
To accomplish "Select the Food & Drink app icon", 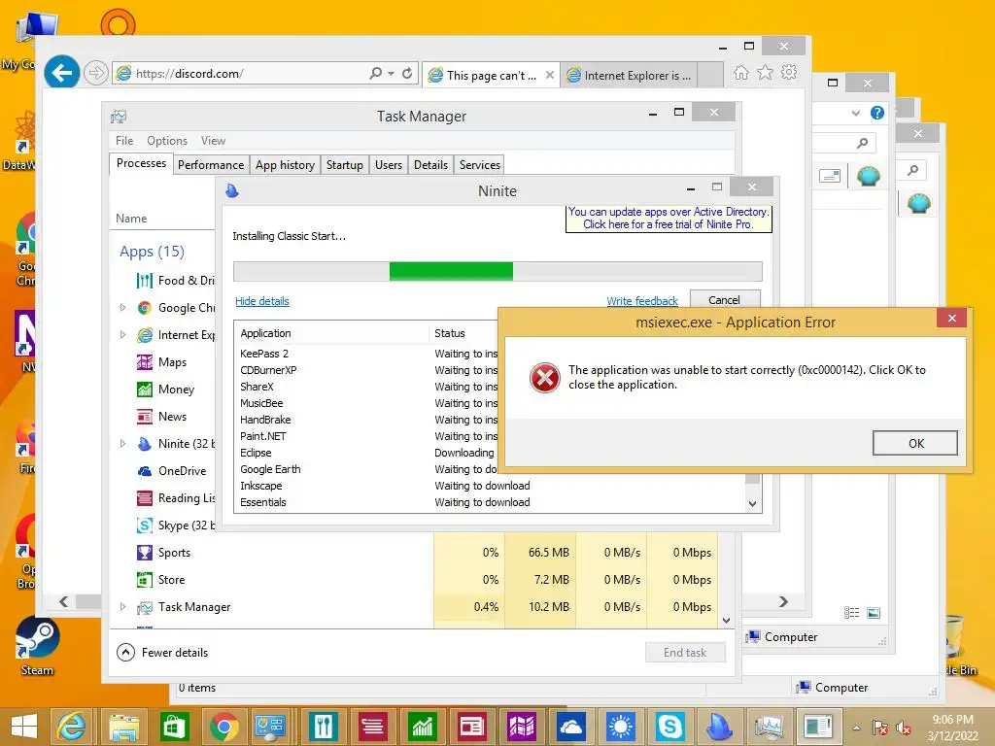I will coord(145,281).
